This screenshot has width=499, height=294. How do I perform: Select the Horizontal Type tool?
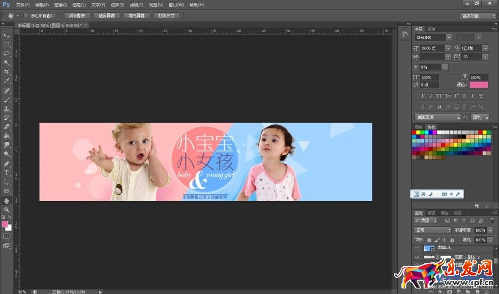(x=7, y=173)
